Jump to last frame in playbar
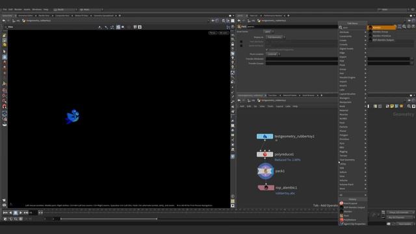 click(x=26, y=213)
